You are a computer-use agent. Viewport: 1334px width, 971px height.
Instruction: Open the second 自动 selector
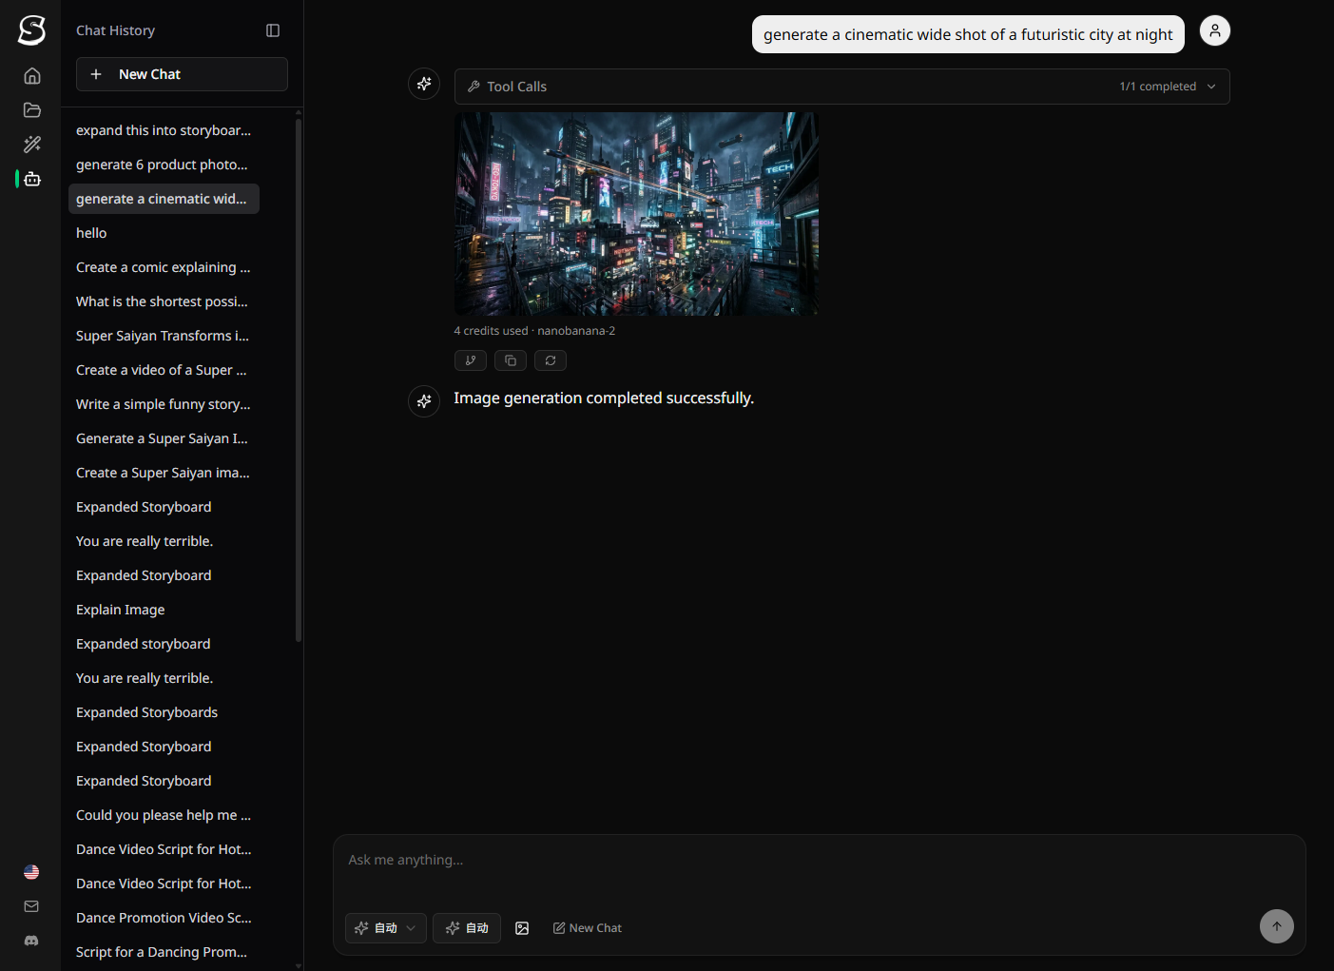tap(467, 928)
